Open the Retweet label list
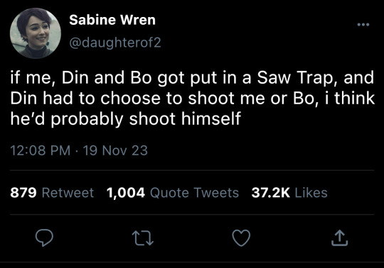Screen dimensions: 384x268 click(68, 193)
